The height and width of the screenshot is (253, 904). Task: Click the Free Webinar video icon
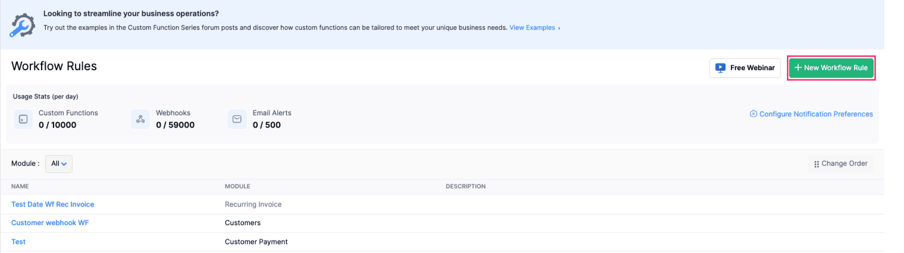coord(720,68)
